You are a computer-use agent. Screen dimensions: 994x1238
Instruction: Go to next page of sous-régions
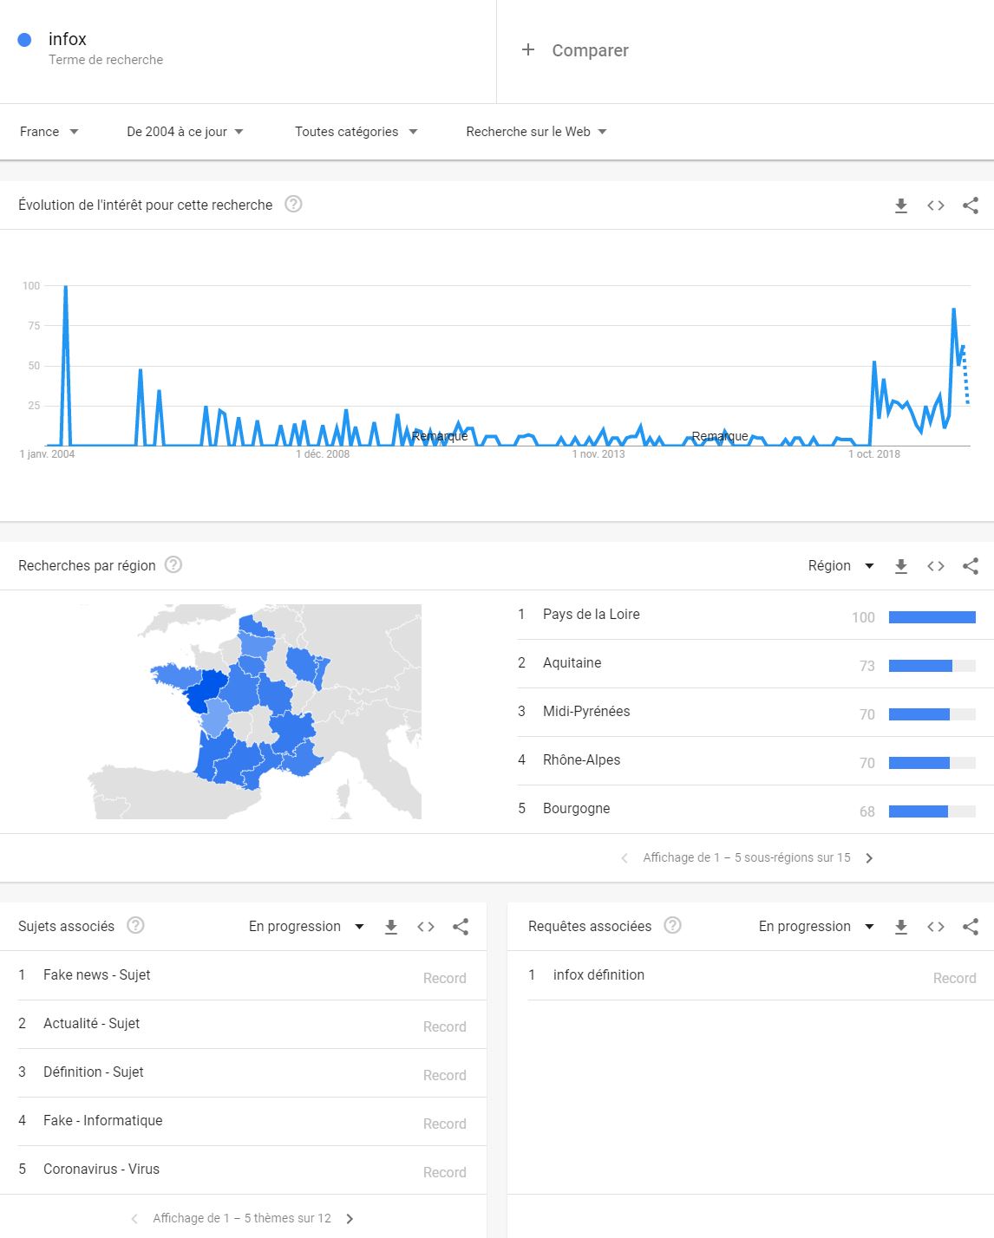869,858
